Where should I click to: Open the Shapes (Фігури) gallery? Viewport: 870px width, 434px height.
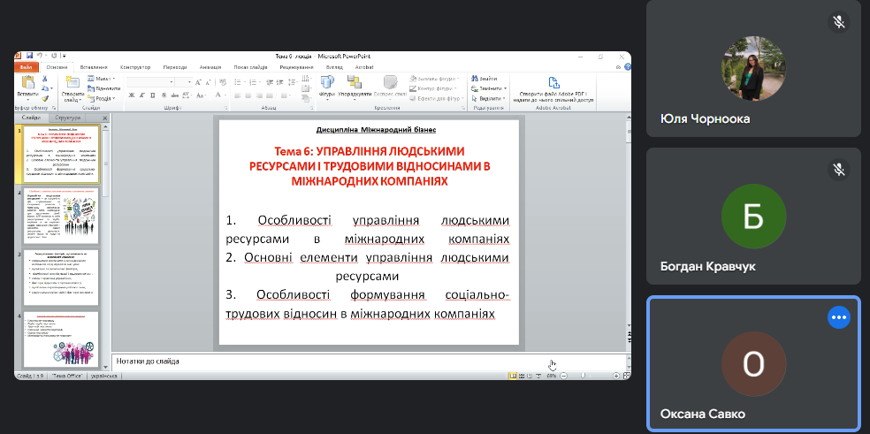click(x=325, y=81)
